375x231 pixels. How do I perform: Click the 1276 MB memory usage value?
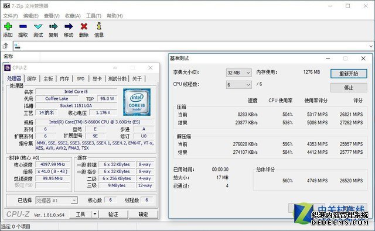tap(311, 72)
